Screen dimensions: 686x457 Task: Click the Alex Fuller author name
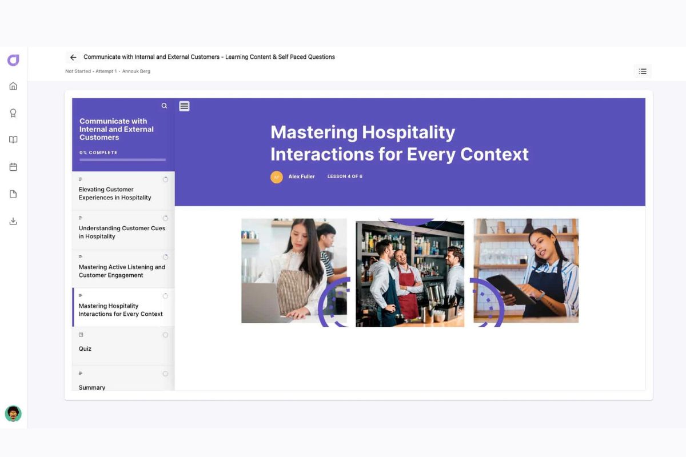pyautogui.click(x=301, y=177)
